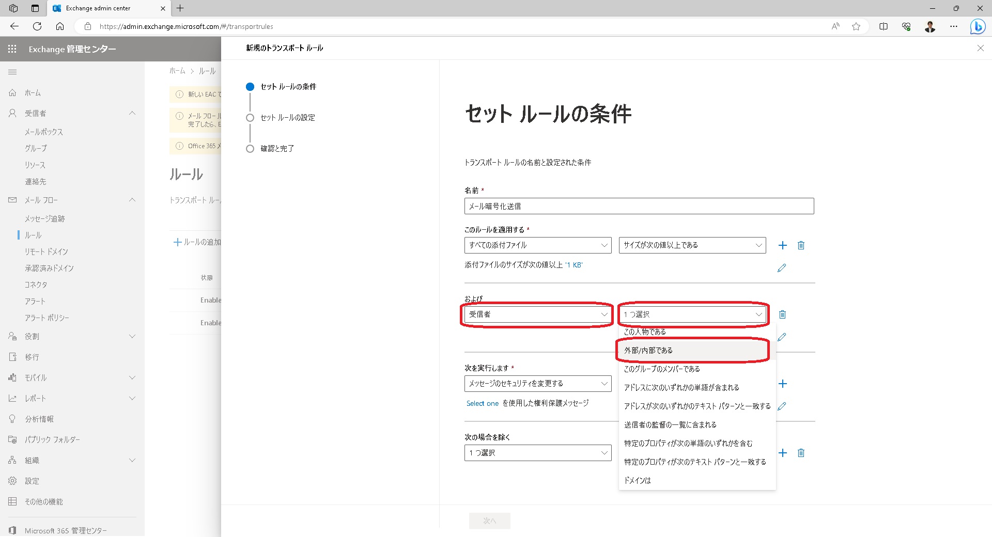The width and height of the screenshot is (992, 537).
Task: Edit the '1 KB' value using pencil icon
Action: pos(781,267)
